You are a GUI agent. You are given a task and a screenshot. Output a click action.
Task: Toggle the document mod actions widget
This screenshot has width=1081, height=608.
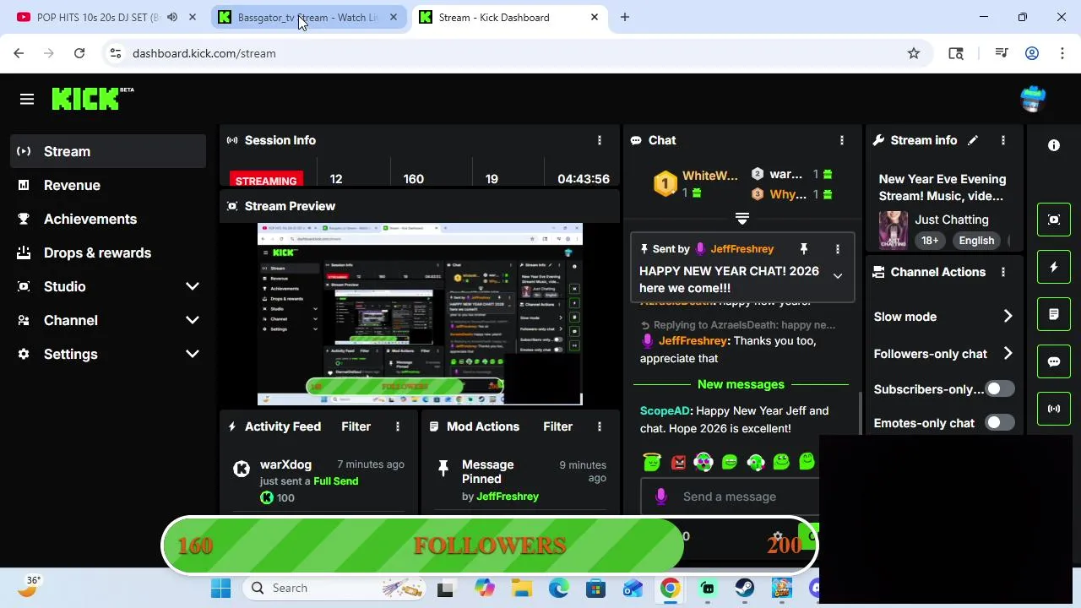point(1054,314)
